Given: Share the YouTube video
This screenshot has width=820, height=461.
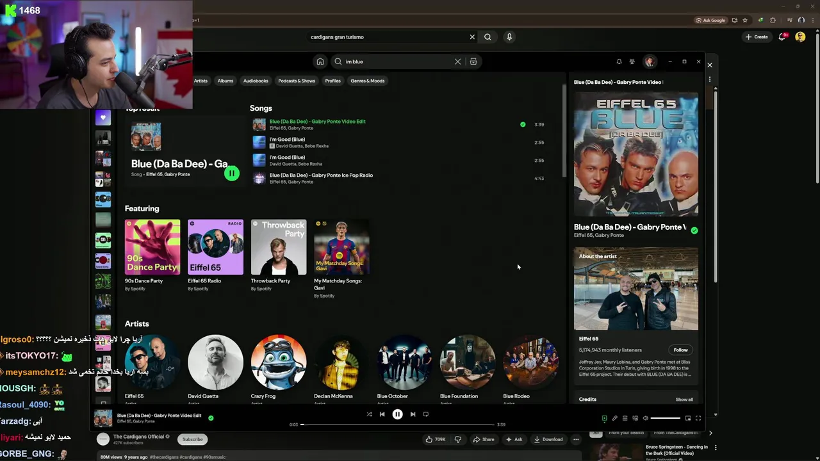Looking at the screenshot, I should (x=484, y=439).
